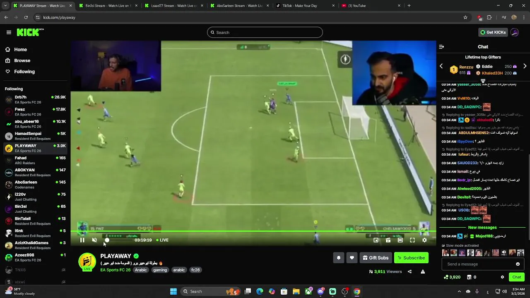The width and height of the screenshot is (530, 298).
Task: Select the gaming tag
Action: tap(160, 270)
